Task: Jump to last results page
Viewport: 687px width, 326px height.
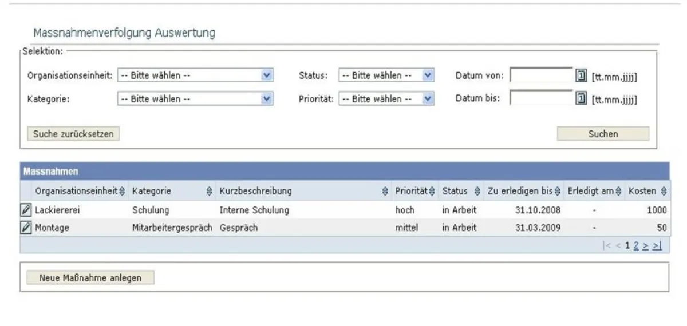Action: (x=657, y=245)
